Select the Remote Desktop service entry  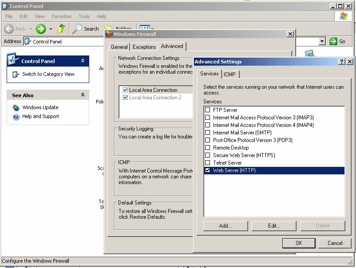click(231, 148)
